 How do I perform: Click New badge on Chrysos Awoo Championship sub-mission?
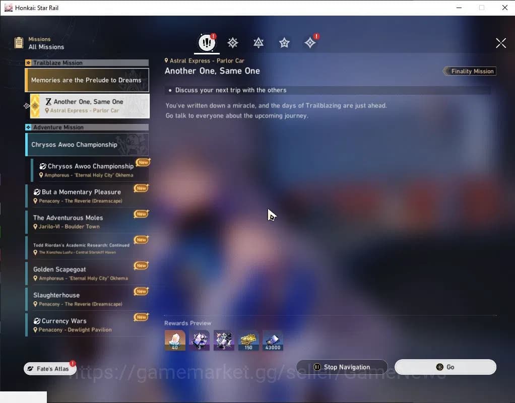(143, 162)
